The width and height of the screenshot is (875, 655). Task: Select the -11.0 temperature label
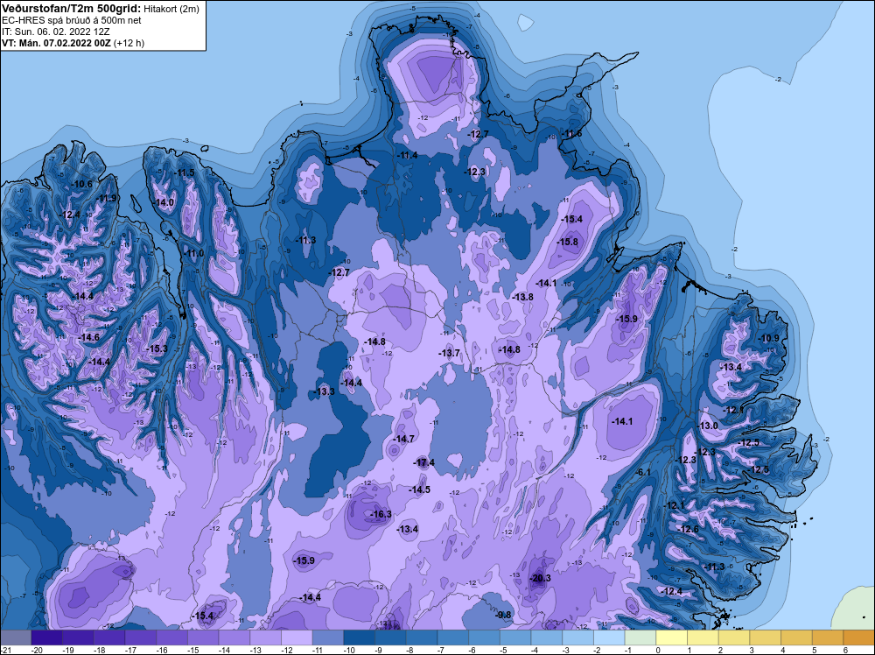tap(193, 253)
